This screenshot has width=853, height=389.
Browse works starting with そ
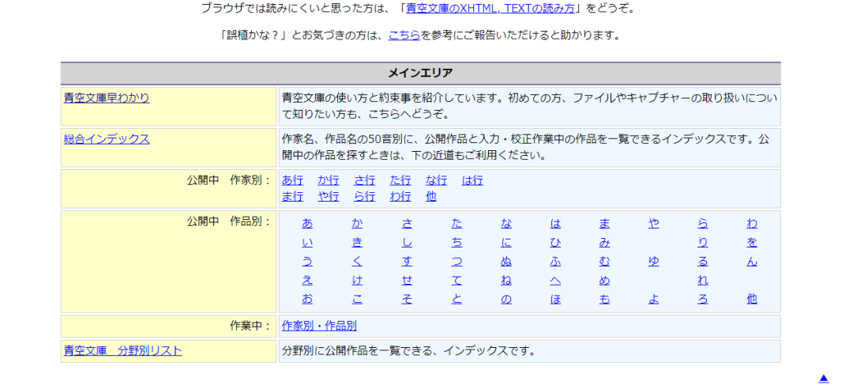click(x=407, y=299)
